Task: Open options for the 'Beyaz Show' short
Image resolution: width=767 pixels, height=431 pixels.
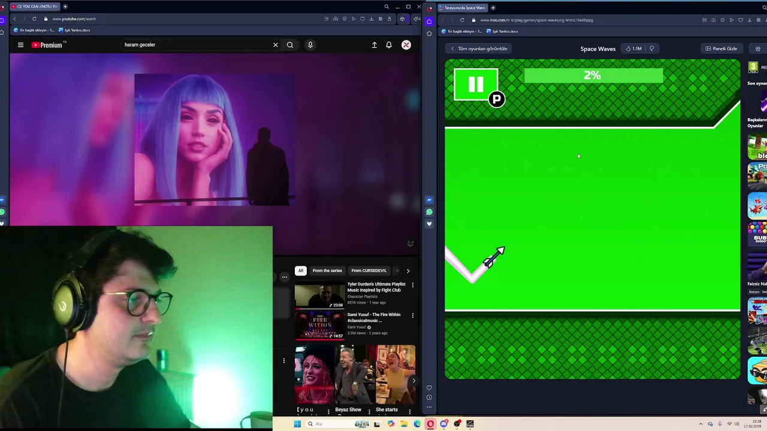Action: click(x=369, y=411)
